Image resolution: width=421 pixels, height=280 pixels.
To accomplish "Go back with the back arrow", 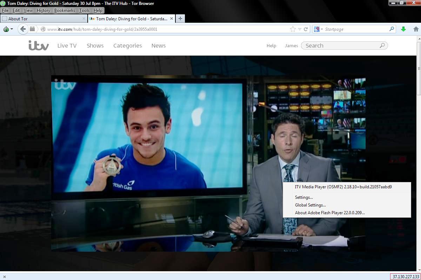I will tap(23, 29).
